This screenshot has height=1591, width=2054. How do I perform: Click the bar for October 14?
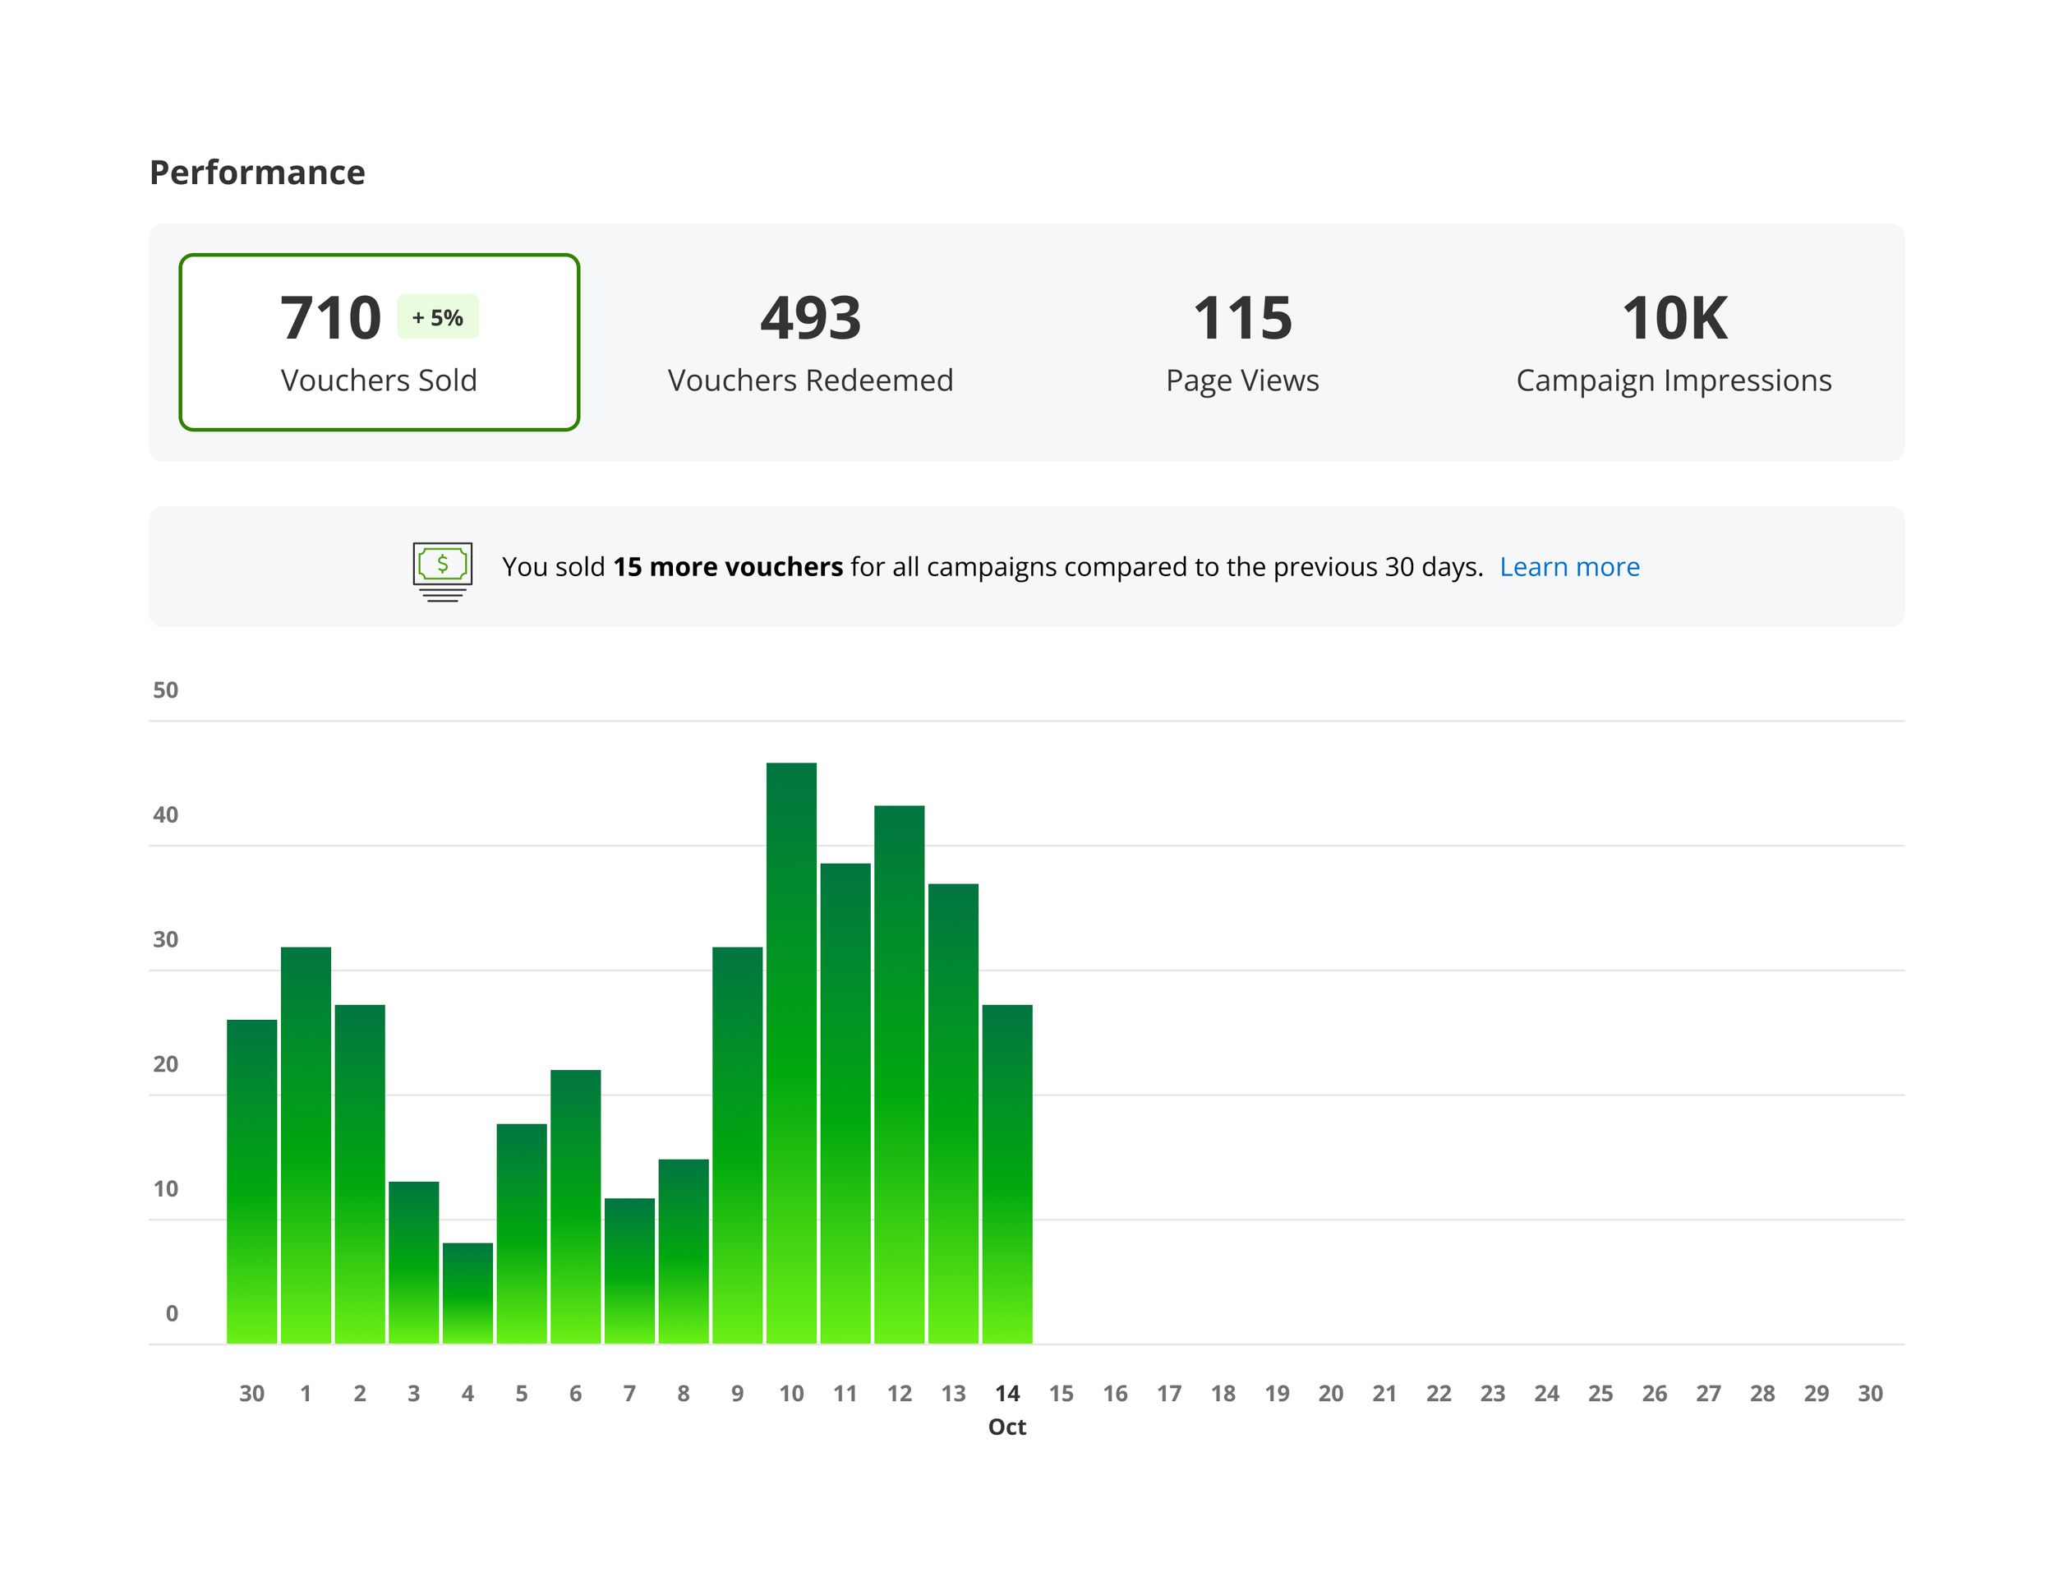[1006, 1174]
